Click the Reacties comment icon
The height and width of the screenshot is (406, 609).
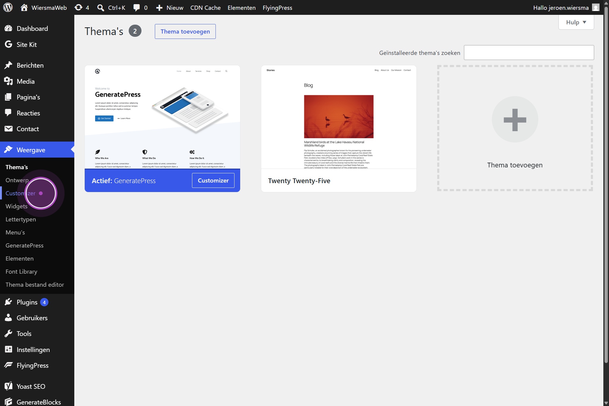8,113
